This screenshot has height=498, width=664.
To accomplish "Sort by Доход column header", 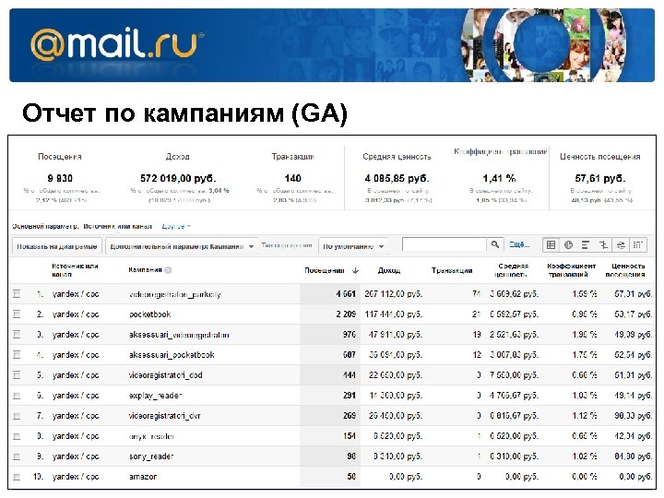I will click(x=389, y=270).
